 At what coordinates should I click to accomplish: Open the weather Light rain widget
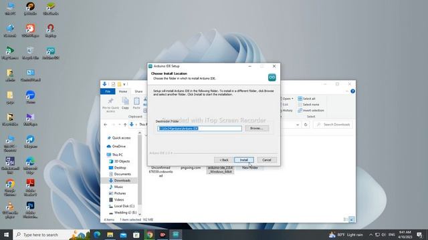click(x=346, y=235)
